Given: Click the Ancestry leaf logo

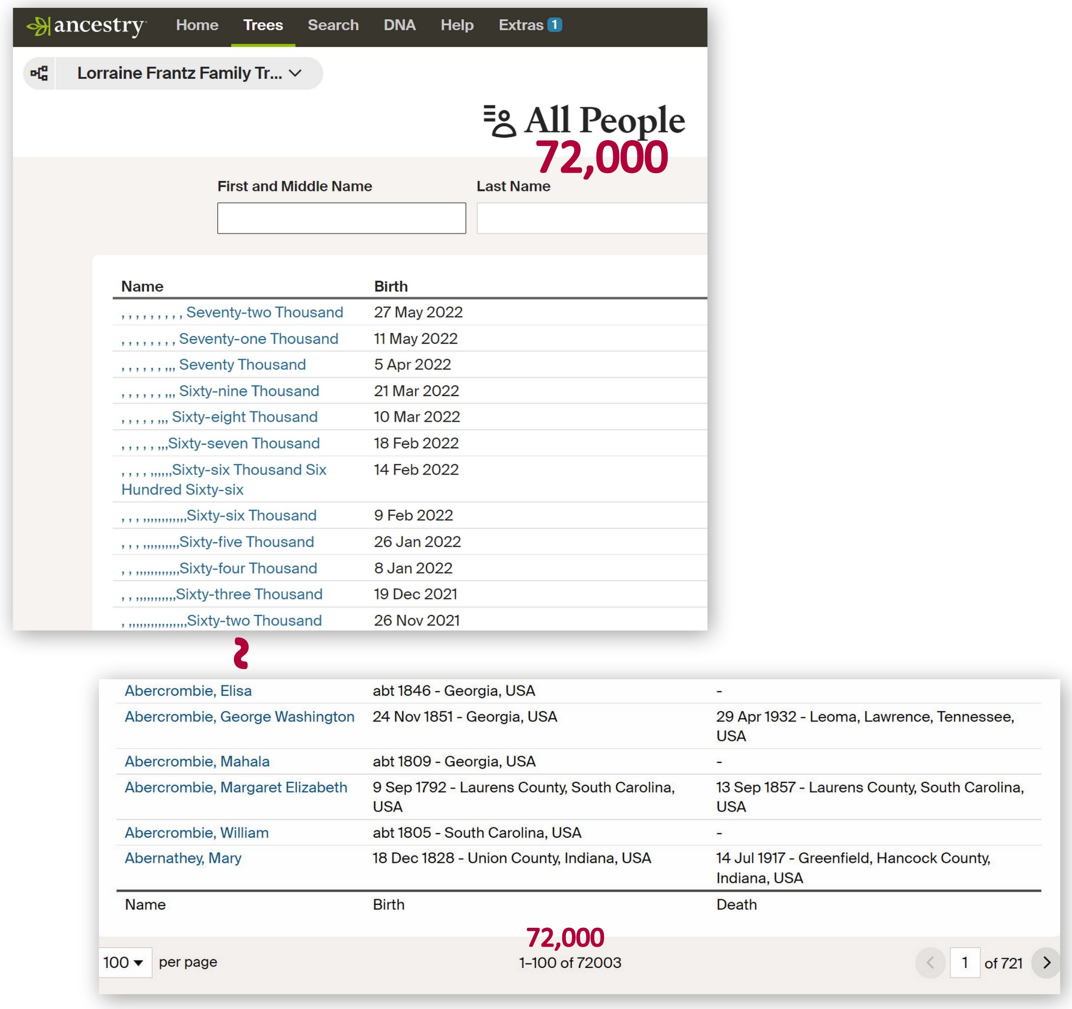Looking at the screenshot, I should [38, 25].
